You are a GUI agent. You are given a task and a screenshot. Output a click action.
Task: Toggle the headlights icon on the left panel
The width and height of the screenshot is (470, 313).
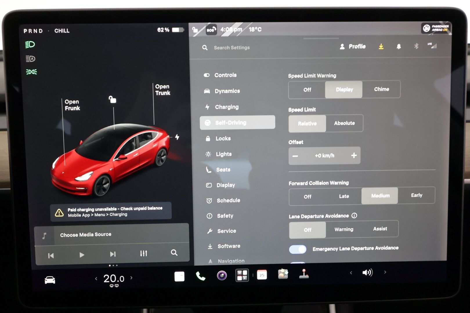point(30,44)
